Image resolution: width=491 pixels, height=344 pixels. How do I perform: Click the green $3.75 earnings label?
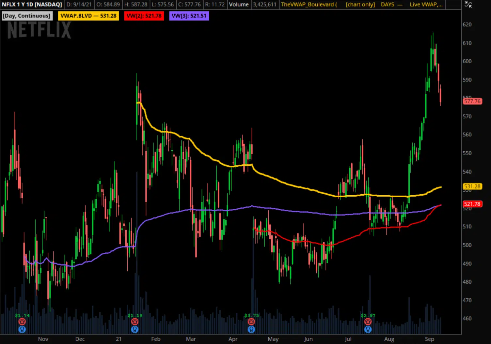251,315
